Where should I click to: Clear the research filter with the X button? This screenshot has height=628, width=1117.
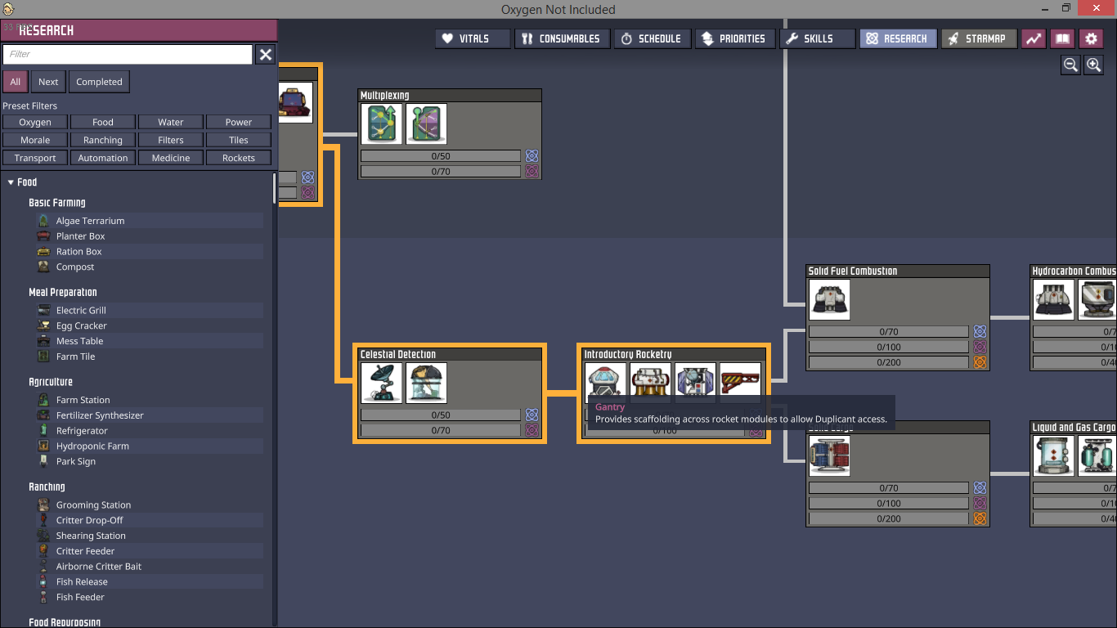266,55
